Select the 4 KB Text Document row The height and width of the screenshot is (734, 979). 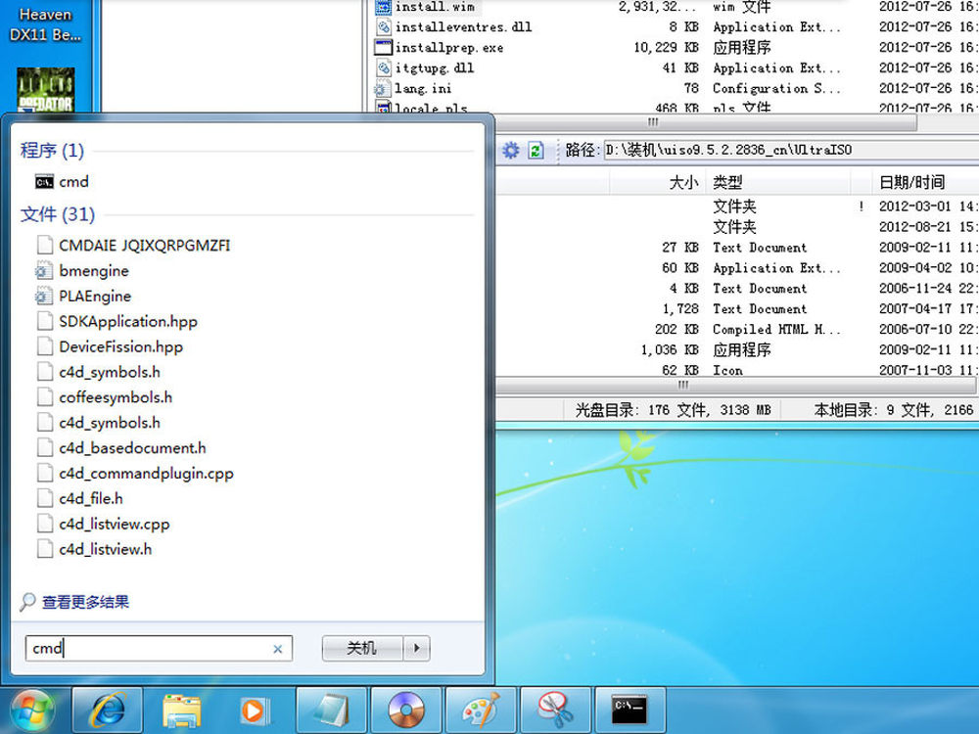coord(737,289)
